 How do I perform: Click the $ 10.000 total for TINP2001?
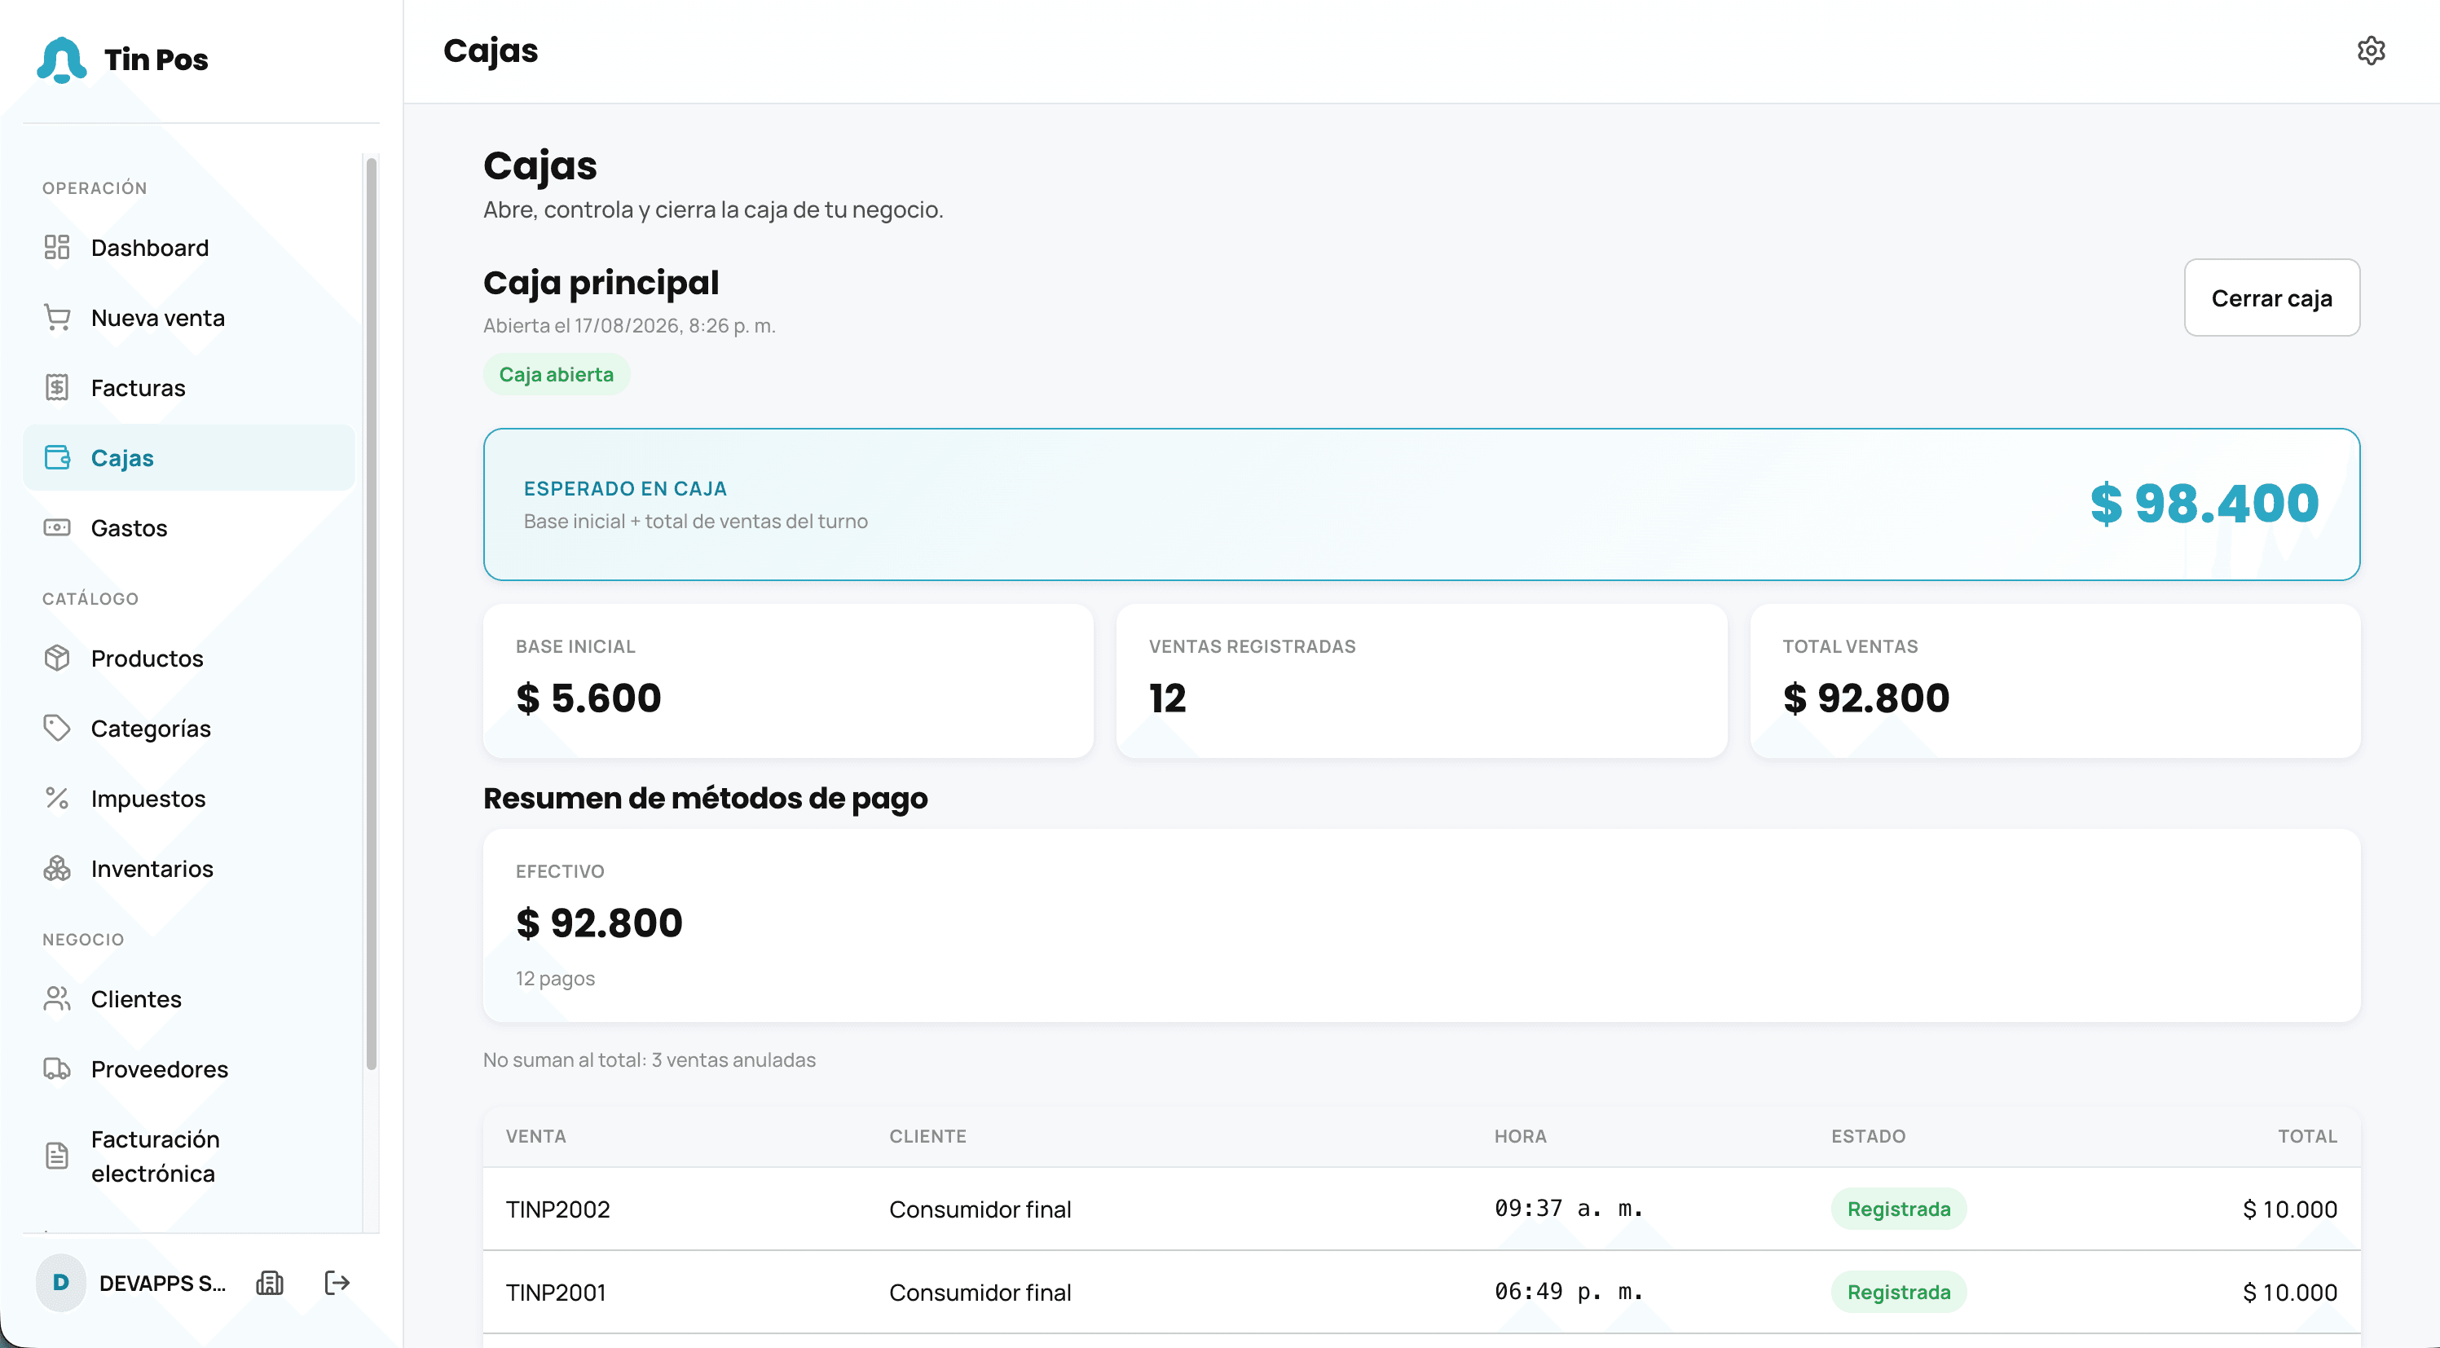pyautogui.click(x=2289, y=1292)
